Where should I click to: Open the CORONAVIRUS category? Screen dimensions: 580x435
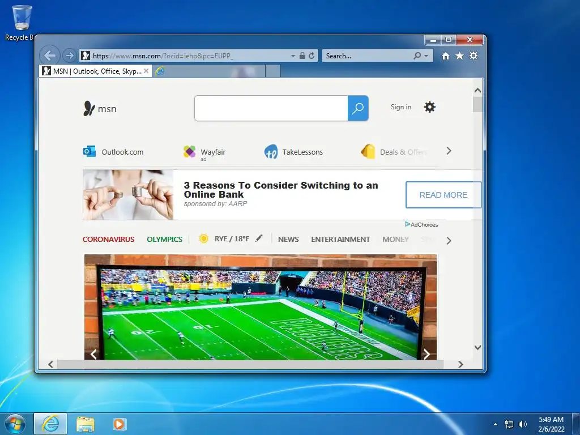[108, 240]
